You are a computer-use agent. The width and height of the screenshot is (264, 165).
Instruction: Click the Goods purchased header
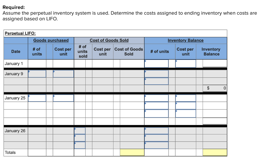point(51,40)
